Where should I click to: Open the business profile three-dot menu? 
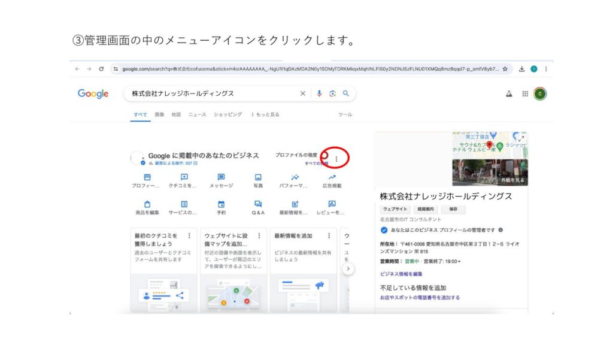336,159
